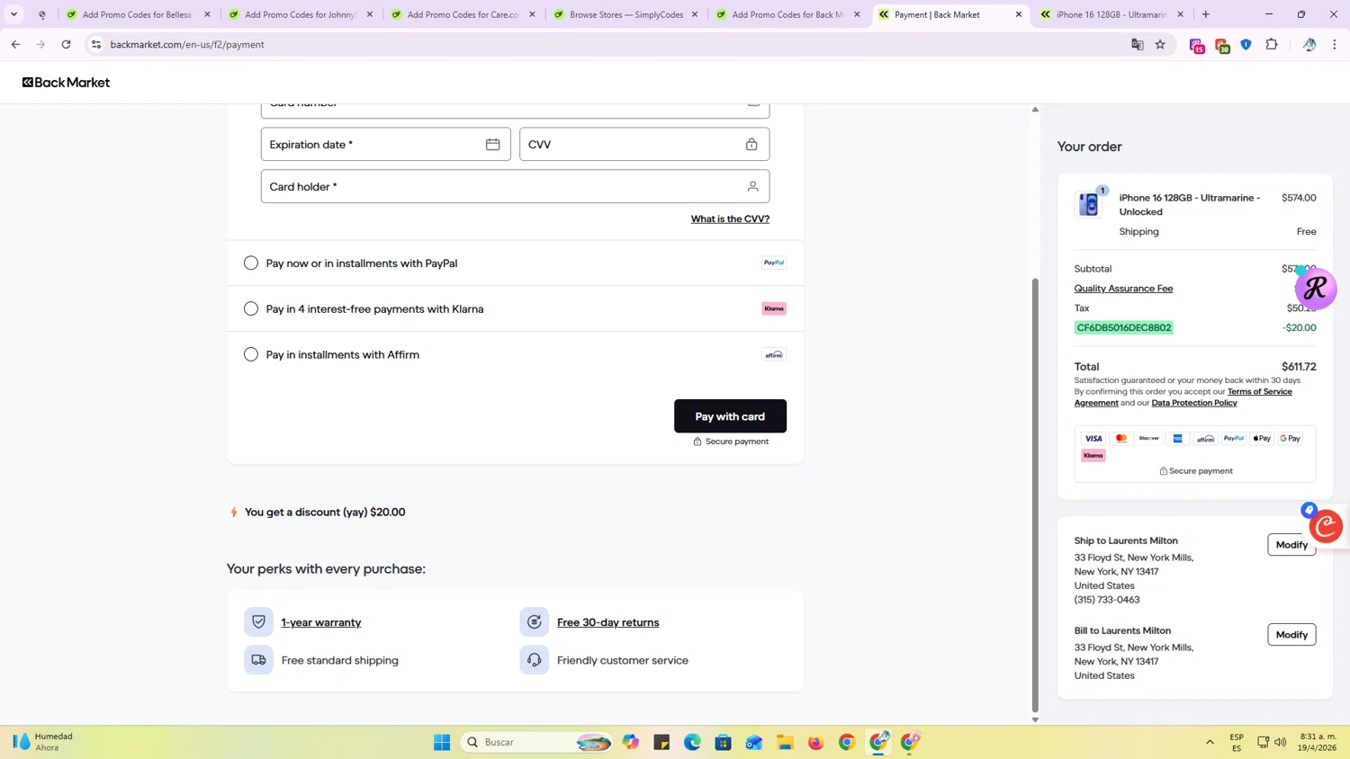Focus the Expiration date input field
The image size is (1350, 759).
(385, 144)
